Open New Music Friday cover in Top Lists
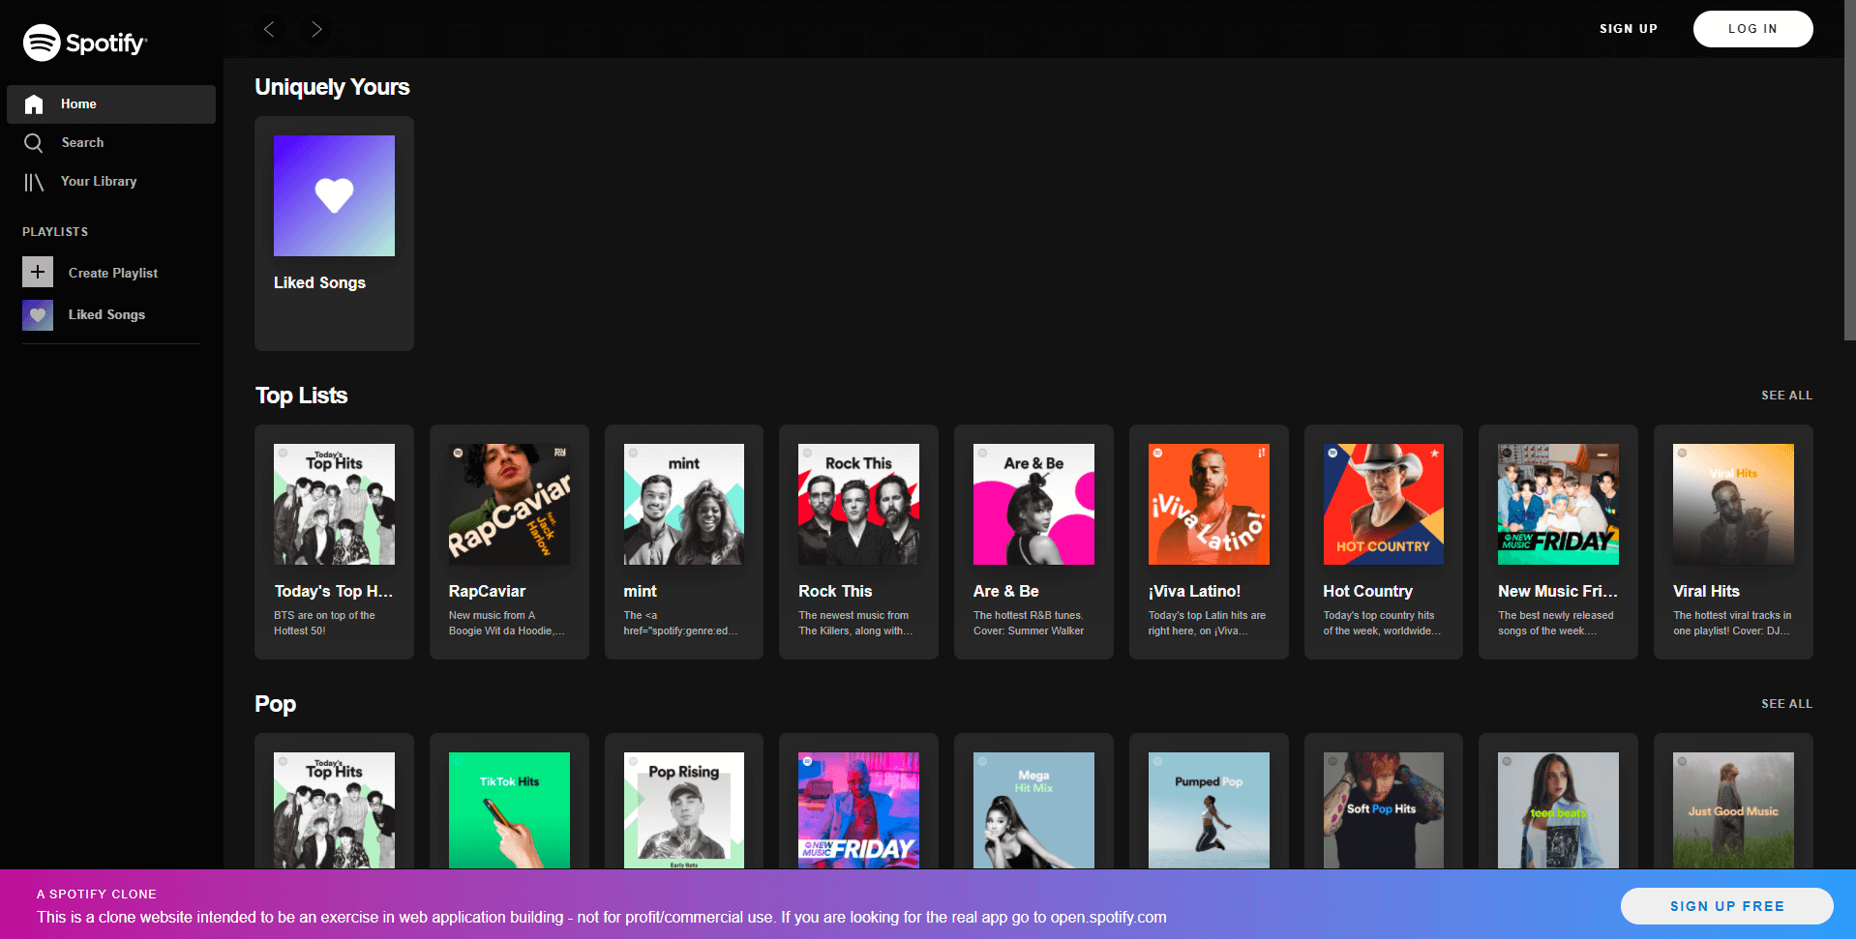The image size is (1856, 939). [1558, 504]
